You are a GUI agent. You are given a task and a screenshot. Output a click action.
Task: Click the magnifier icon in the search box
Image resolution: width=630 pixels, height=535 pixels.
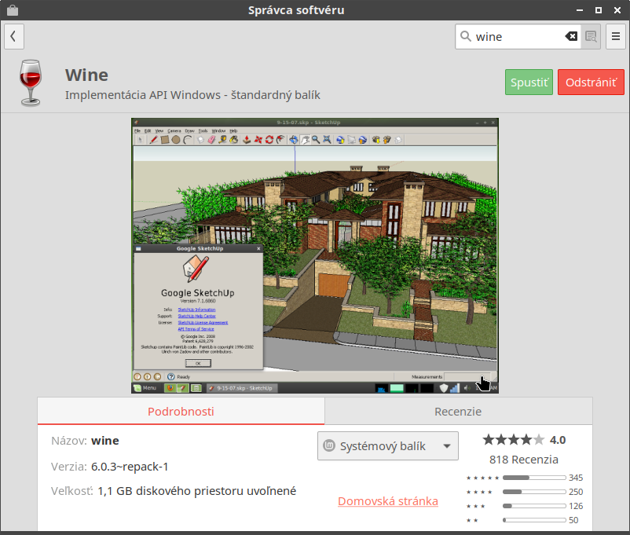click(x=466, y=36)
